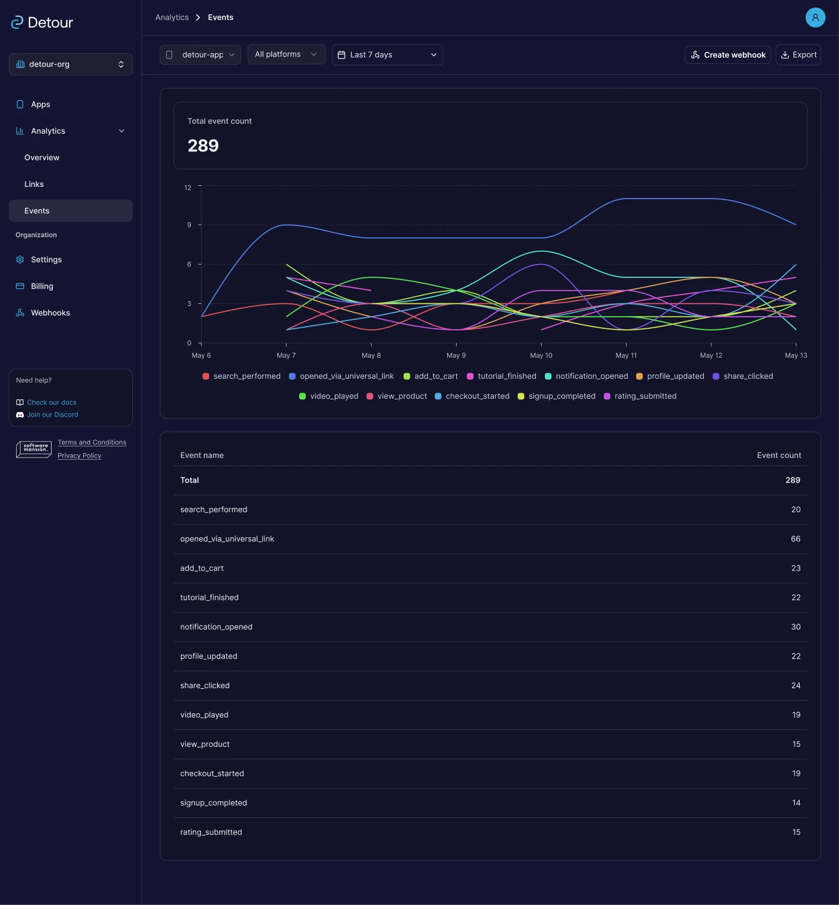Go to Apps in the sidebar
This screenshot has height=905, width=839.
click(x=70, y=104)
